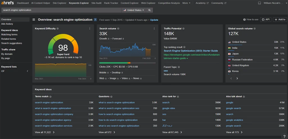Open Rank Tracker
The image size is (288, 139).
(111, 3)
